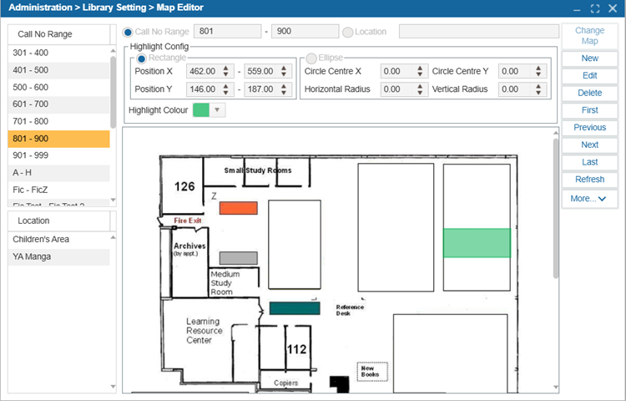The width and height of the screenshot is (626, 401).
Task: Click the orange highlight rectangle on map
Action: [239, 208]
